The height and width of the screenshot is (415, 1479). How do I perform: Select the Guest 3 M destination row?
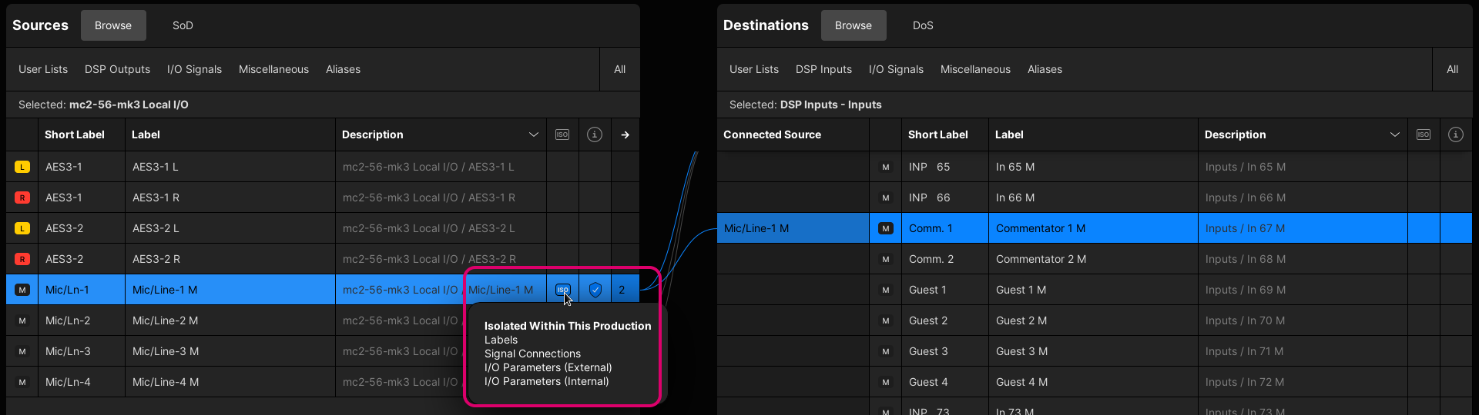pyautogui.click(x=1094, y=351)
